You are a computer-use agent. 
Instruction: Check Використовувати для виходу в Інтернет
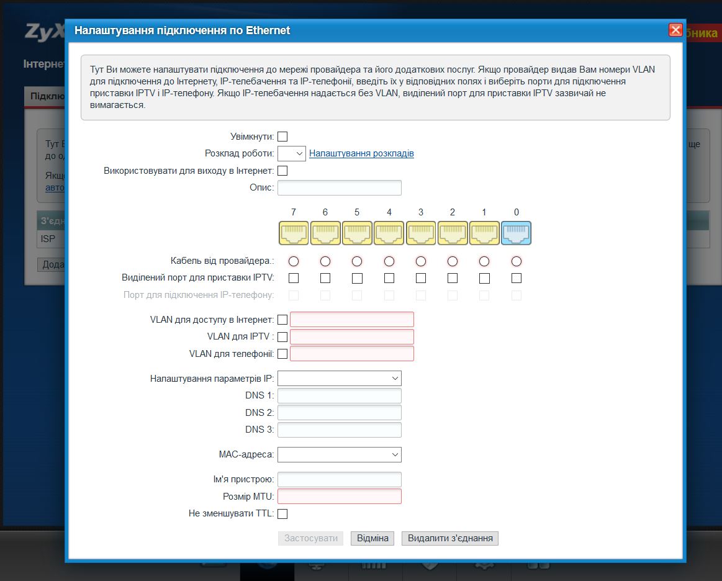(282, 171)
